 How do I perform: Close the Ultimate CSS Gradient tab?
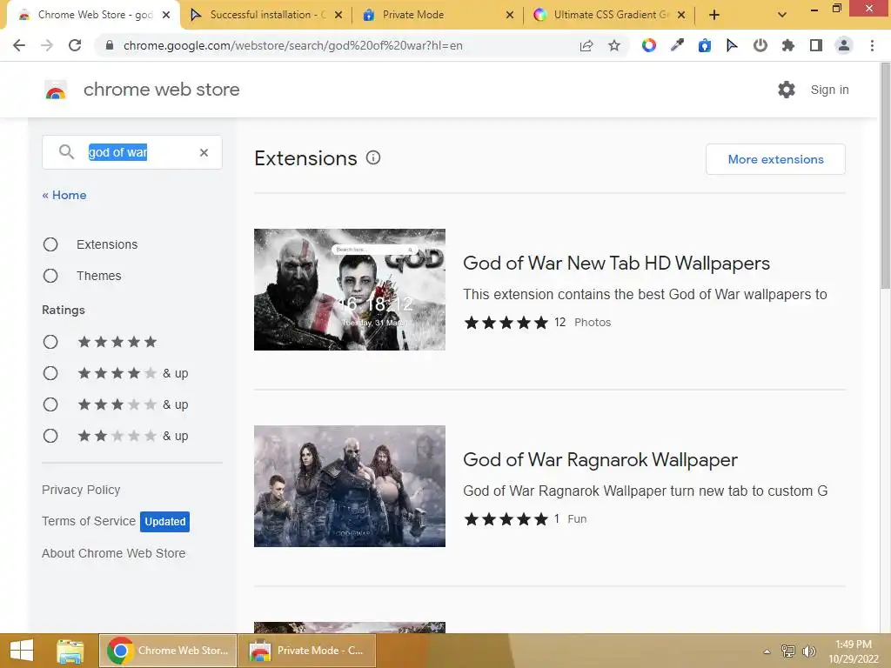pyautogui.click(x=681, y=15)
